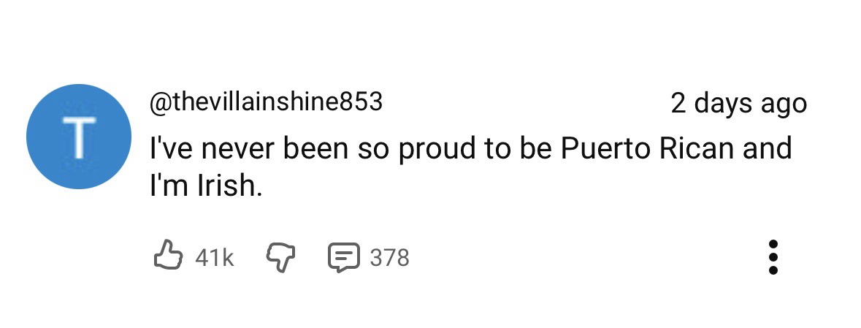
Task: Click "I've" at the comment's start
Action: (170, 148)
